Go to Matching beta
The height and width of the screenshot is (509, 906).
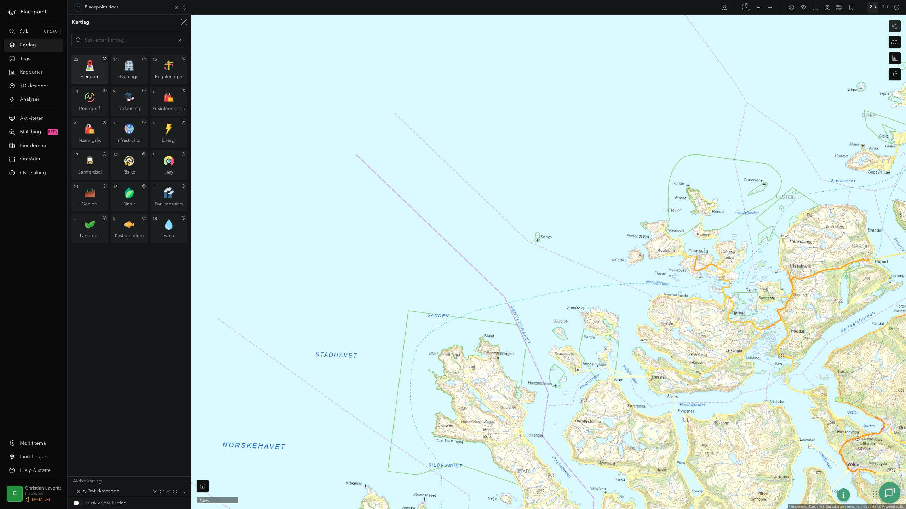click(34, 132)
